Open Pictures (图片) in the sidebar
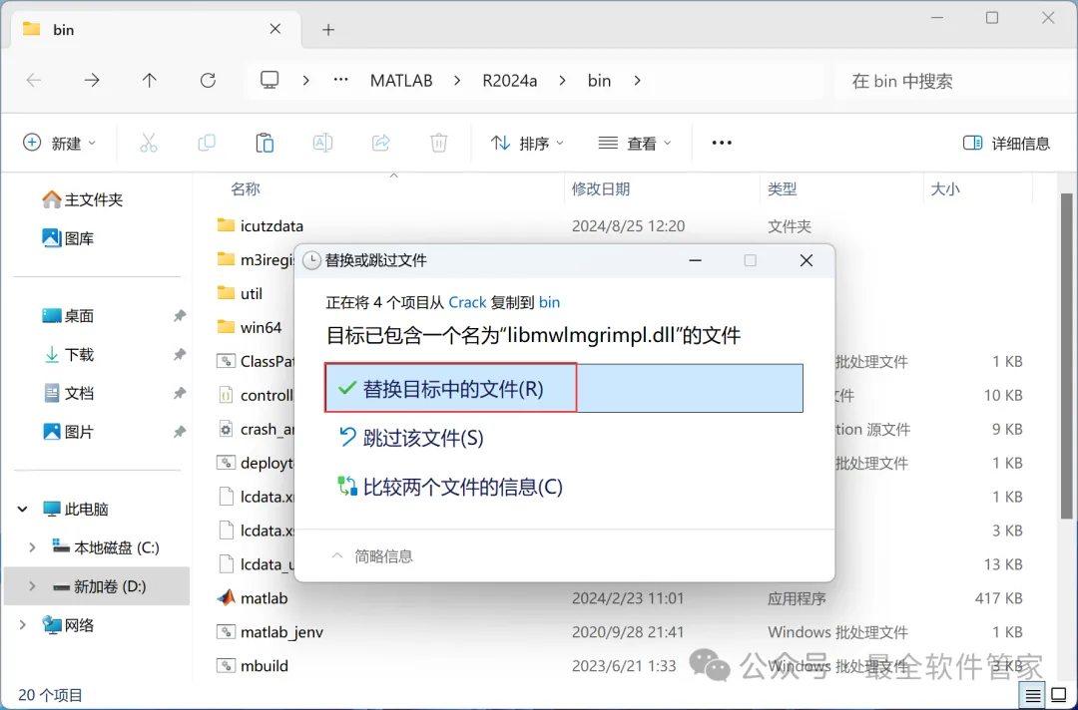Screen dimensions: 1078x710 [68, 432]
